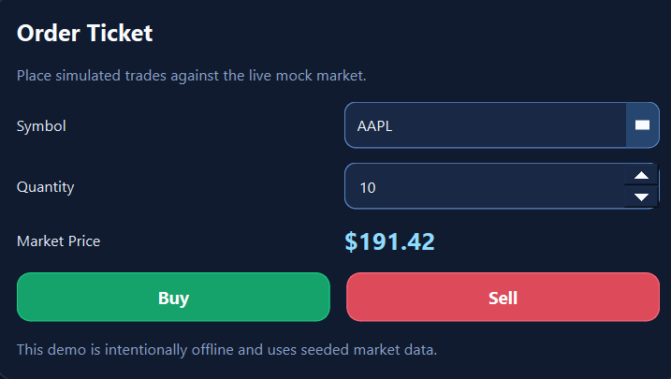This screenshot has width=671, height=379.
Task: Click the Symbol combo box showing AAPL
Action: tap(485, 125)
